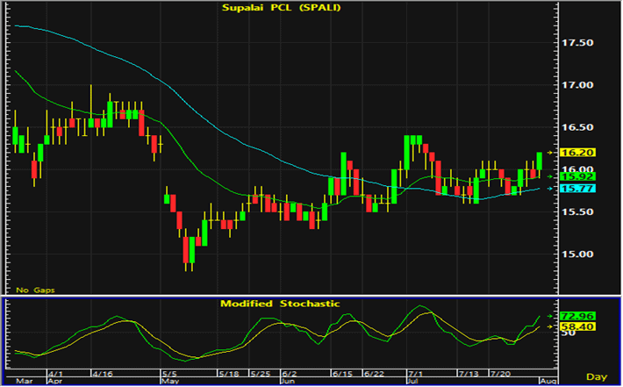Click the last green candlestick at 16.20

(540, 161)
